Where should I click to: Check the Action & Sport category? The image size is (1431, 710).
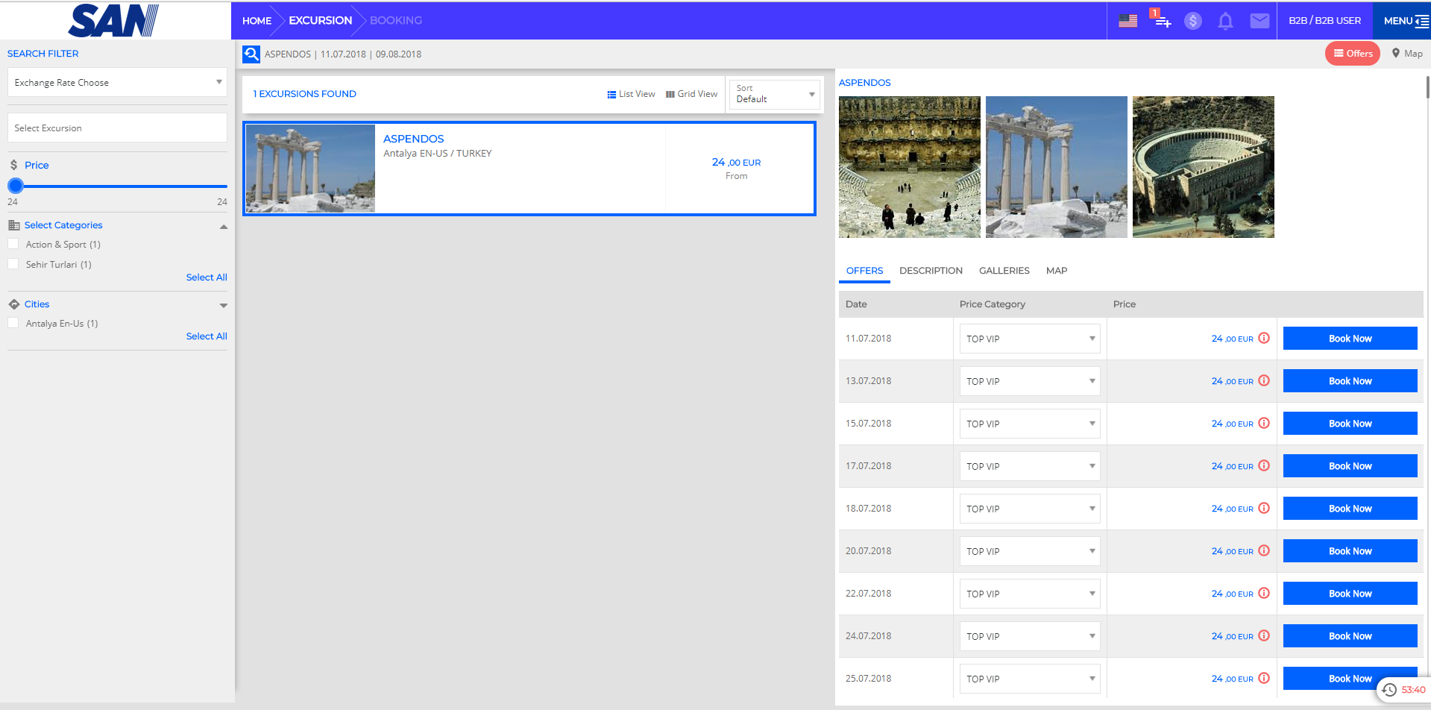tap(13, 244)
